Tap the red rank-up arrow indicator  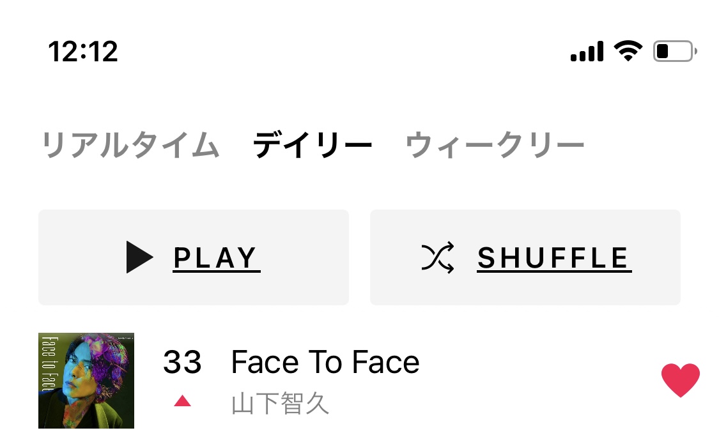pyautogui.click(x=183, y=401)
